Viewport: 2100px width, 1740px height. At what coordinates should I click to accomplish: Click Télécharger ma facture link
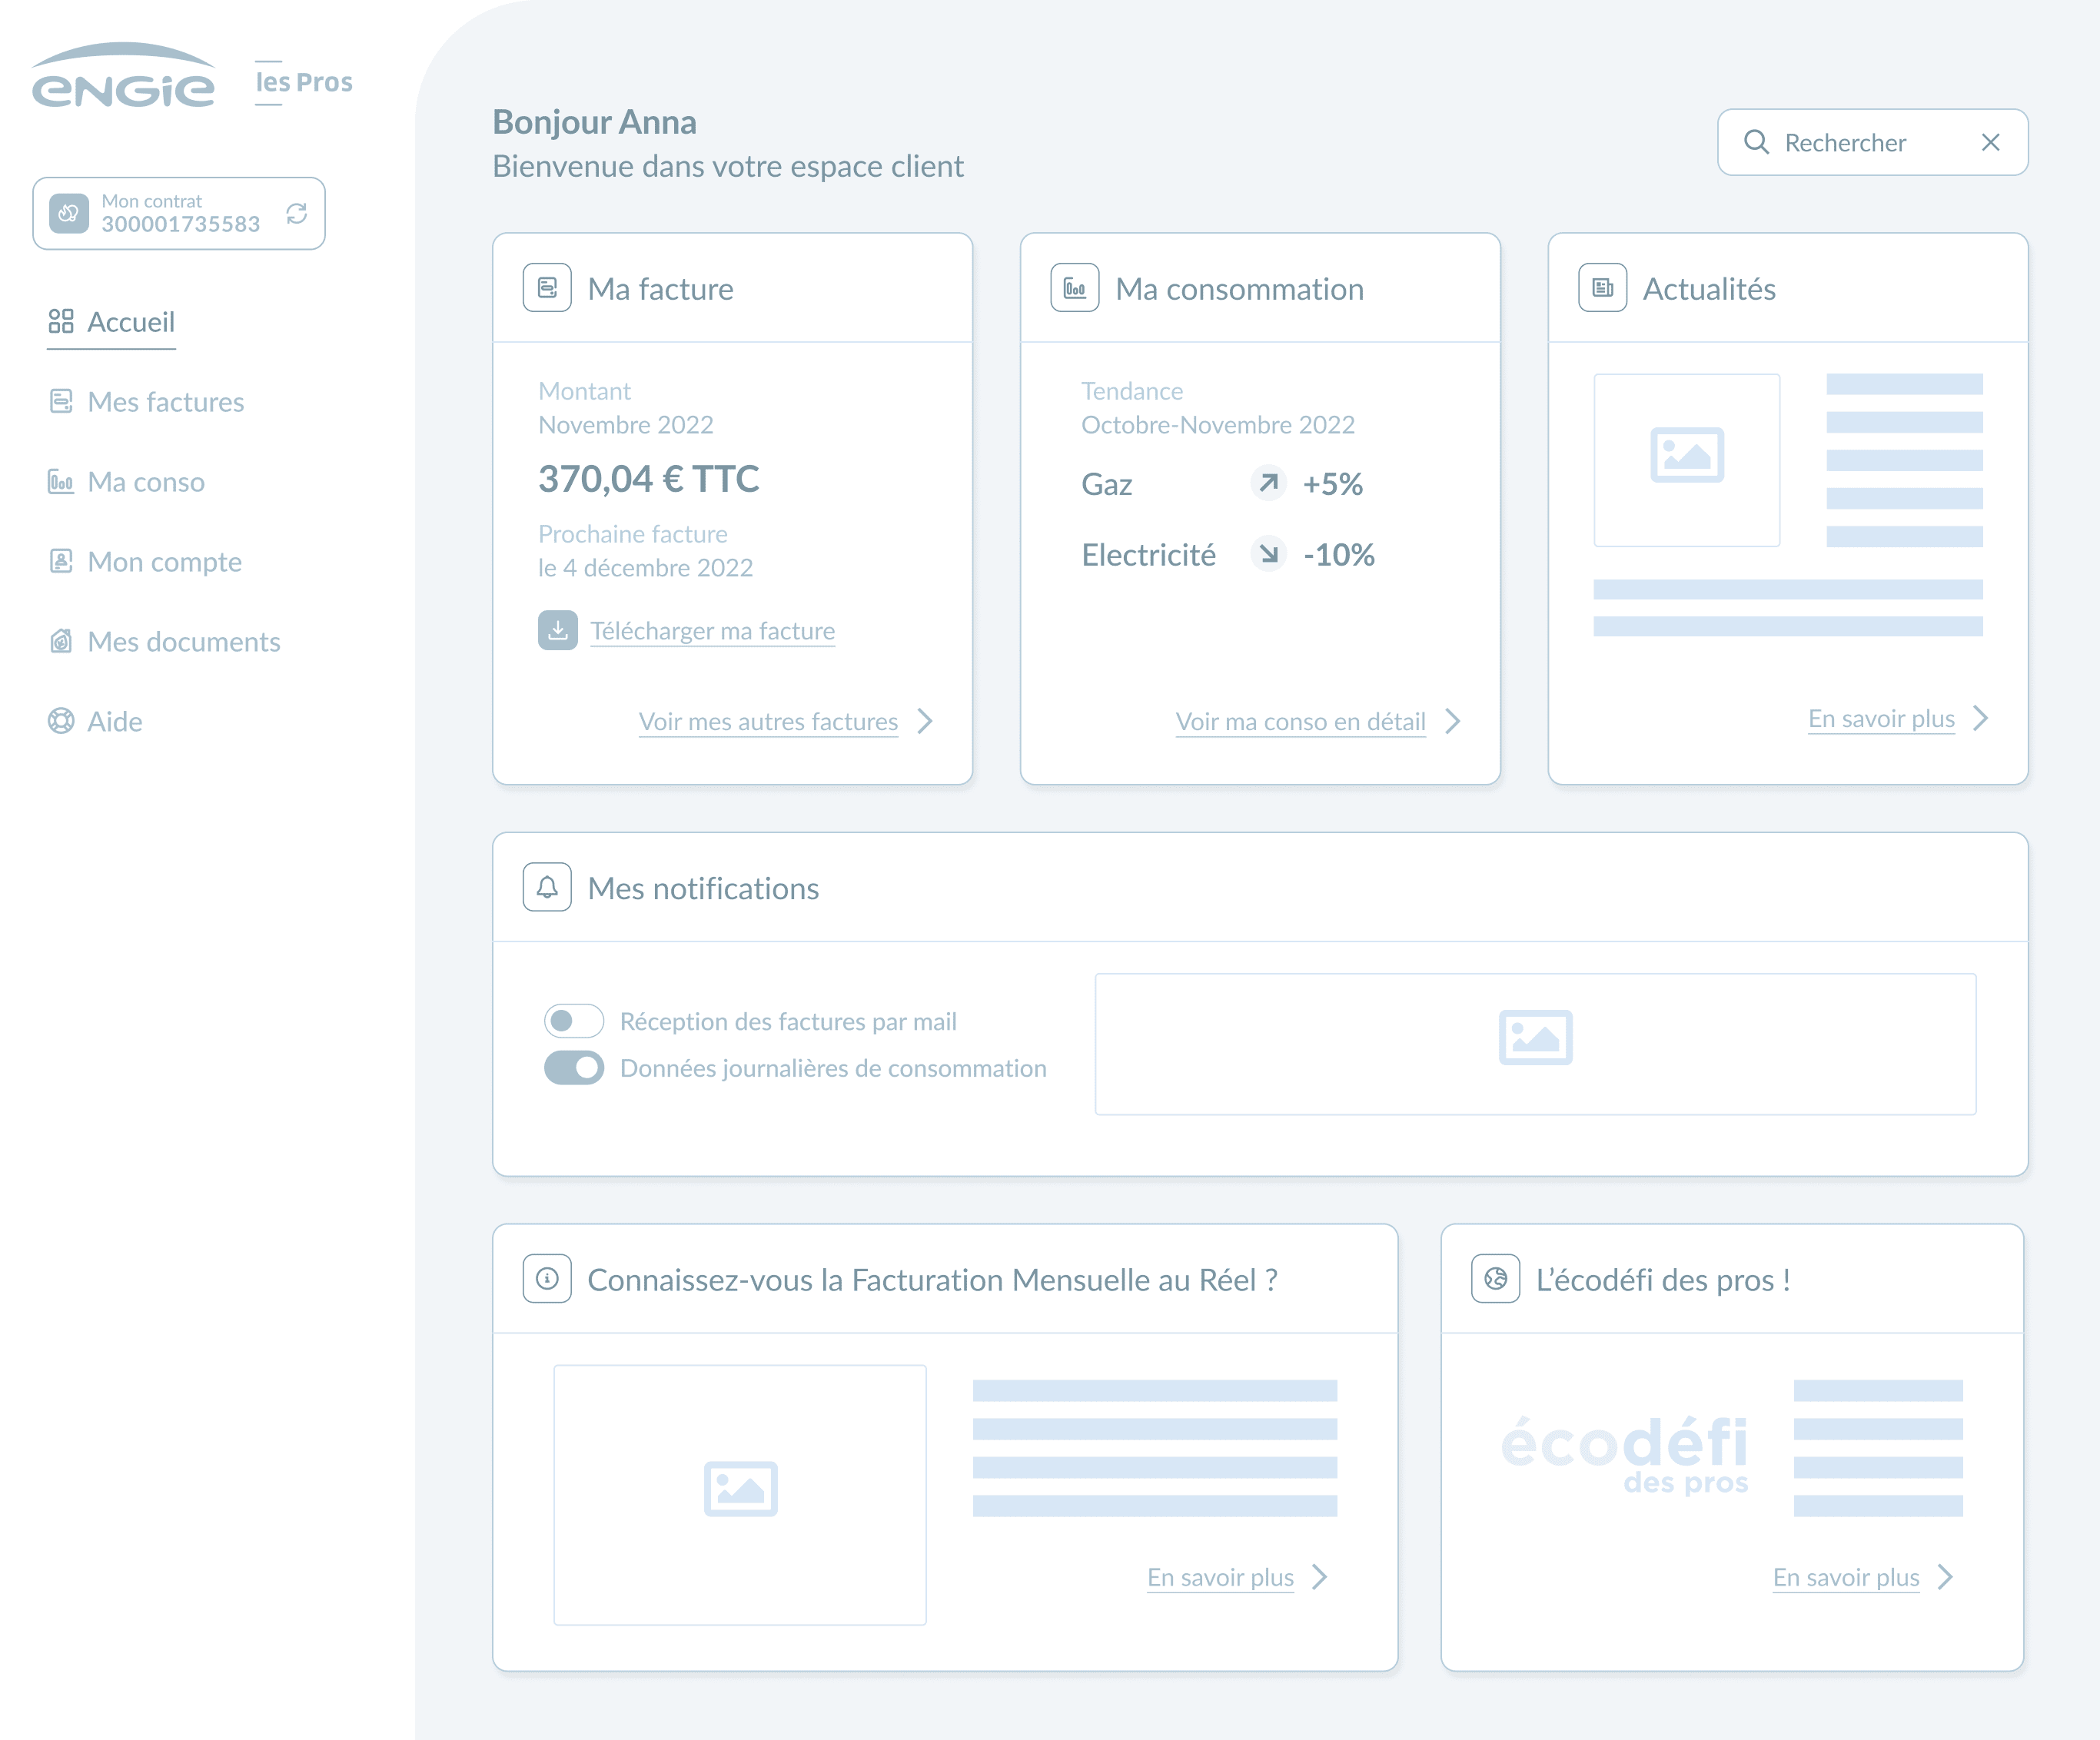712,631
